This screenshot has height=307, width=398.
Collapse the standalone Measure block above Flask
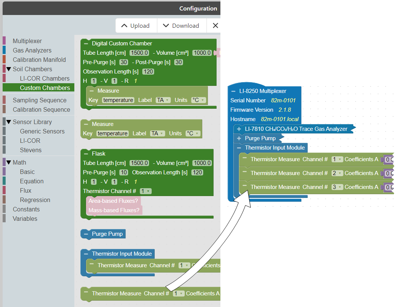(86, 124)
